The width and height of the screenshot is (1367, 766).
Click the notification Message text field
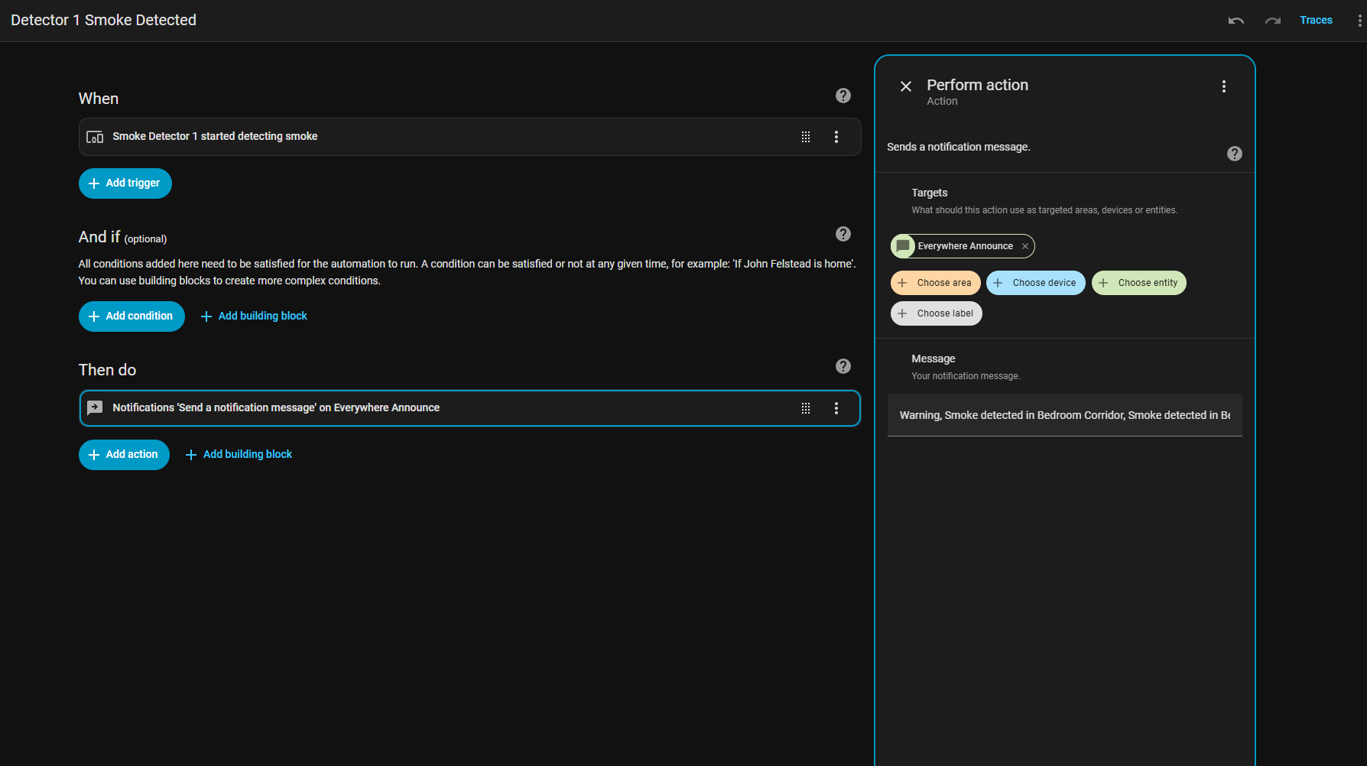[1064, 415]
